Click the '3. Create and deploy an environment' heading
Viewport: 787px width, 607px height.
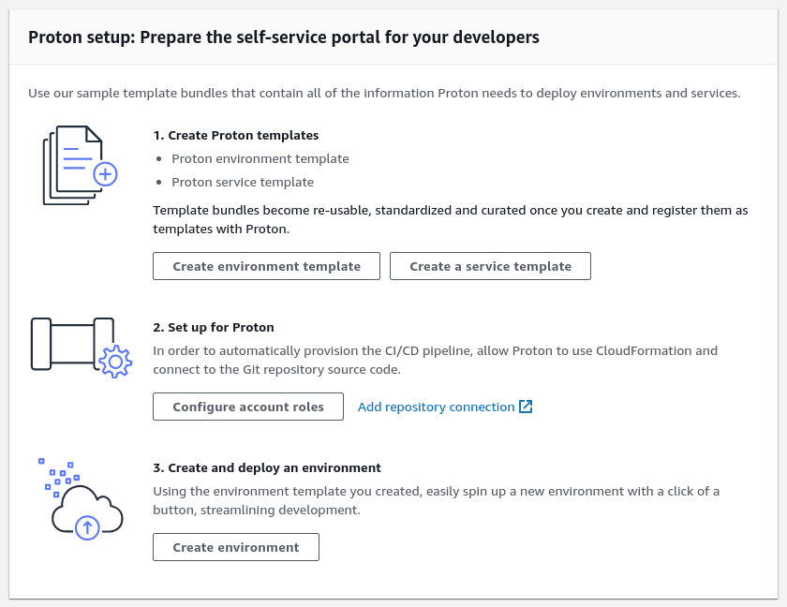tap(267, 468)
